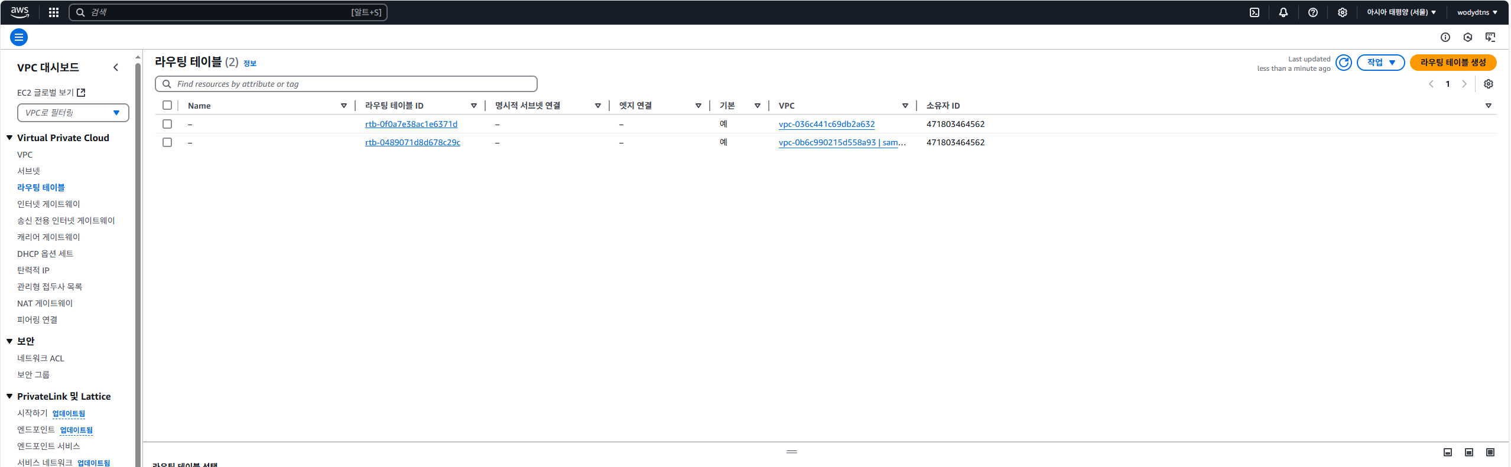This screenshot has height=467, width=1511.
Task: Go to 서브넷 in the sidebar
Action: pos(28,171)
